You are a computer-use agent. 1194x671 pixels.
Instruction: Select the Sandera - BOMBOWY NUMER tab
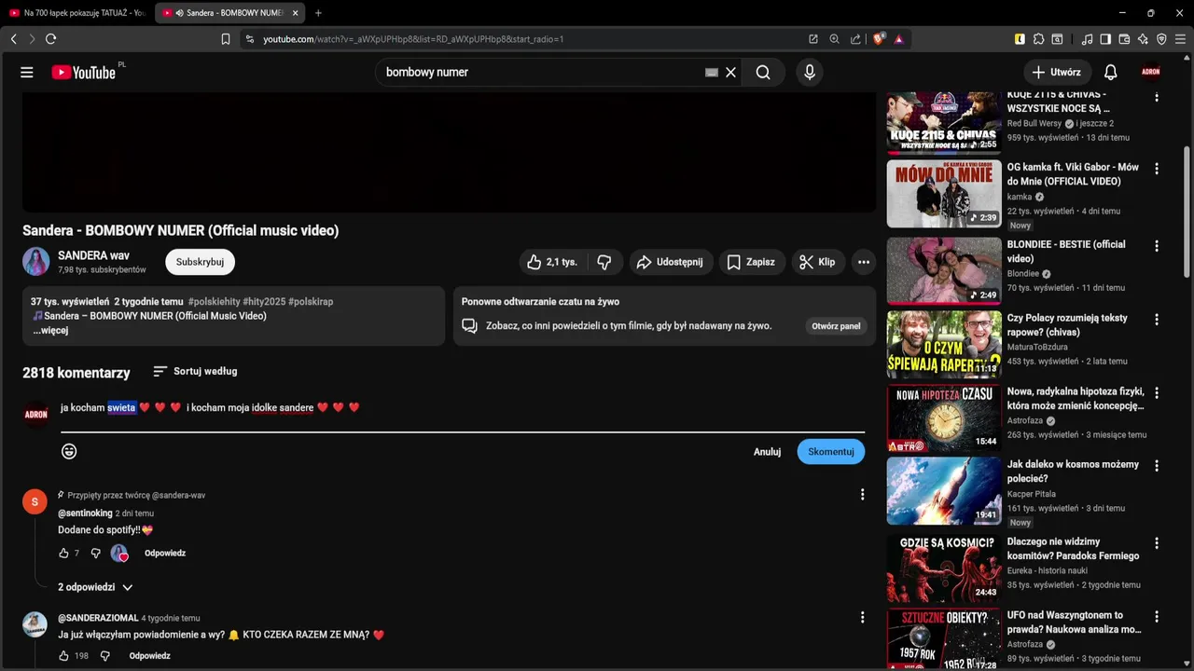click(x=229, y=13)
